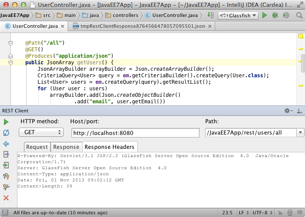Viewport: 305px width, 217px height.
Task: Open the wrench settings icon in REST Client
Action: pyautogui.click(x=6, y=187)
